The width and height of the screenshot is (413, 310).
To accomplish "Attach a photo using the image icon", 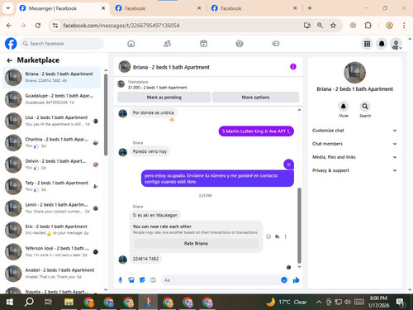I will [131, 280].
